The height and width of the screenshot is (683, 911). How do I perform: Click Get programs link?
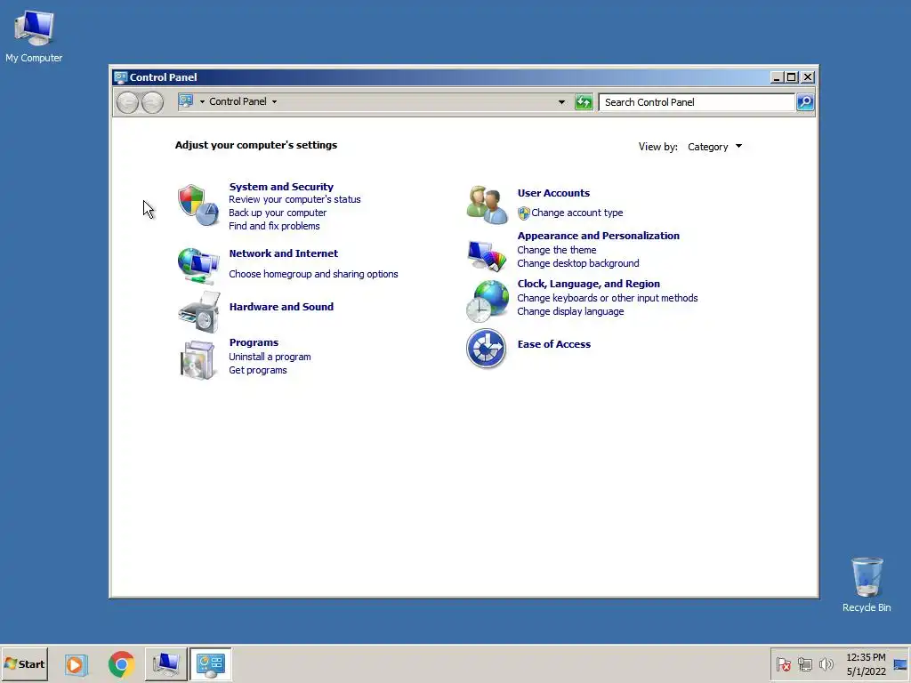click(x=257, y=370)
